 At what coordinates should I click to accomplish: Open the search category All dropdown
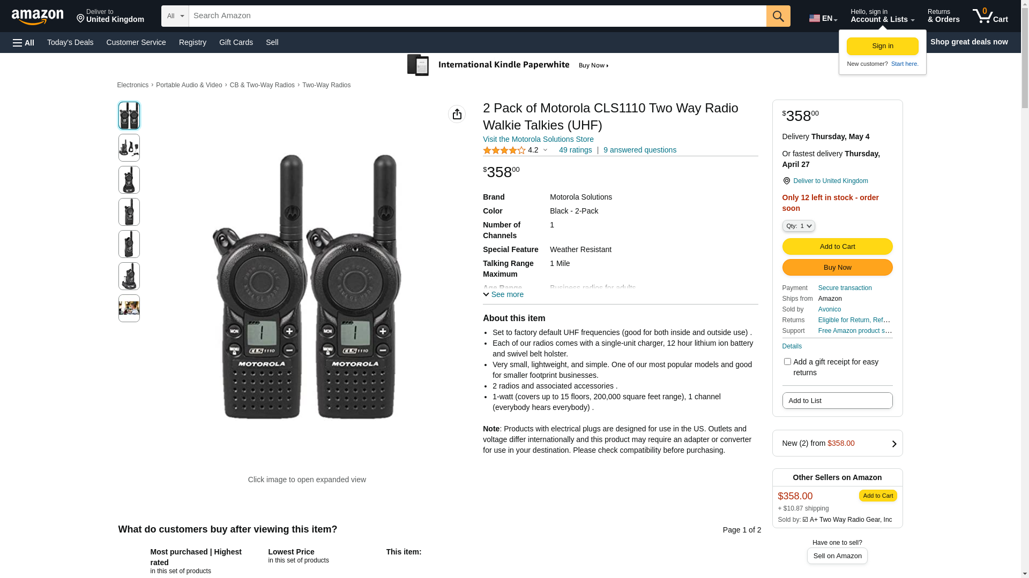(175, 16)
